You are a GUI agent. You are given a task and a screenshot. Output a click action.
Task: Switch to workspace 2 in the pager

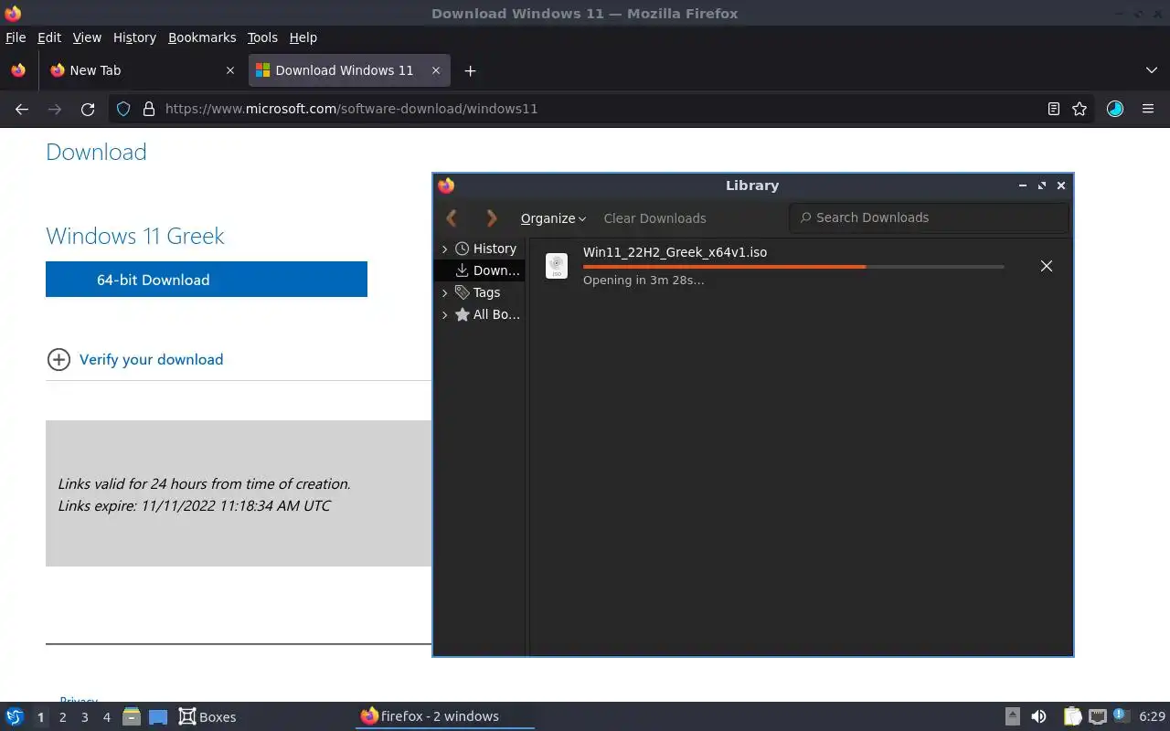coord(62,717)
